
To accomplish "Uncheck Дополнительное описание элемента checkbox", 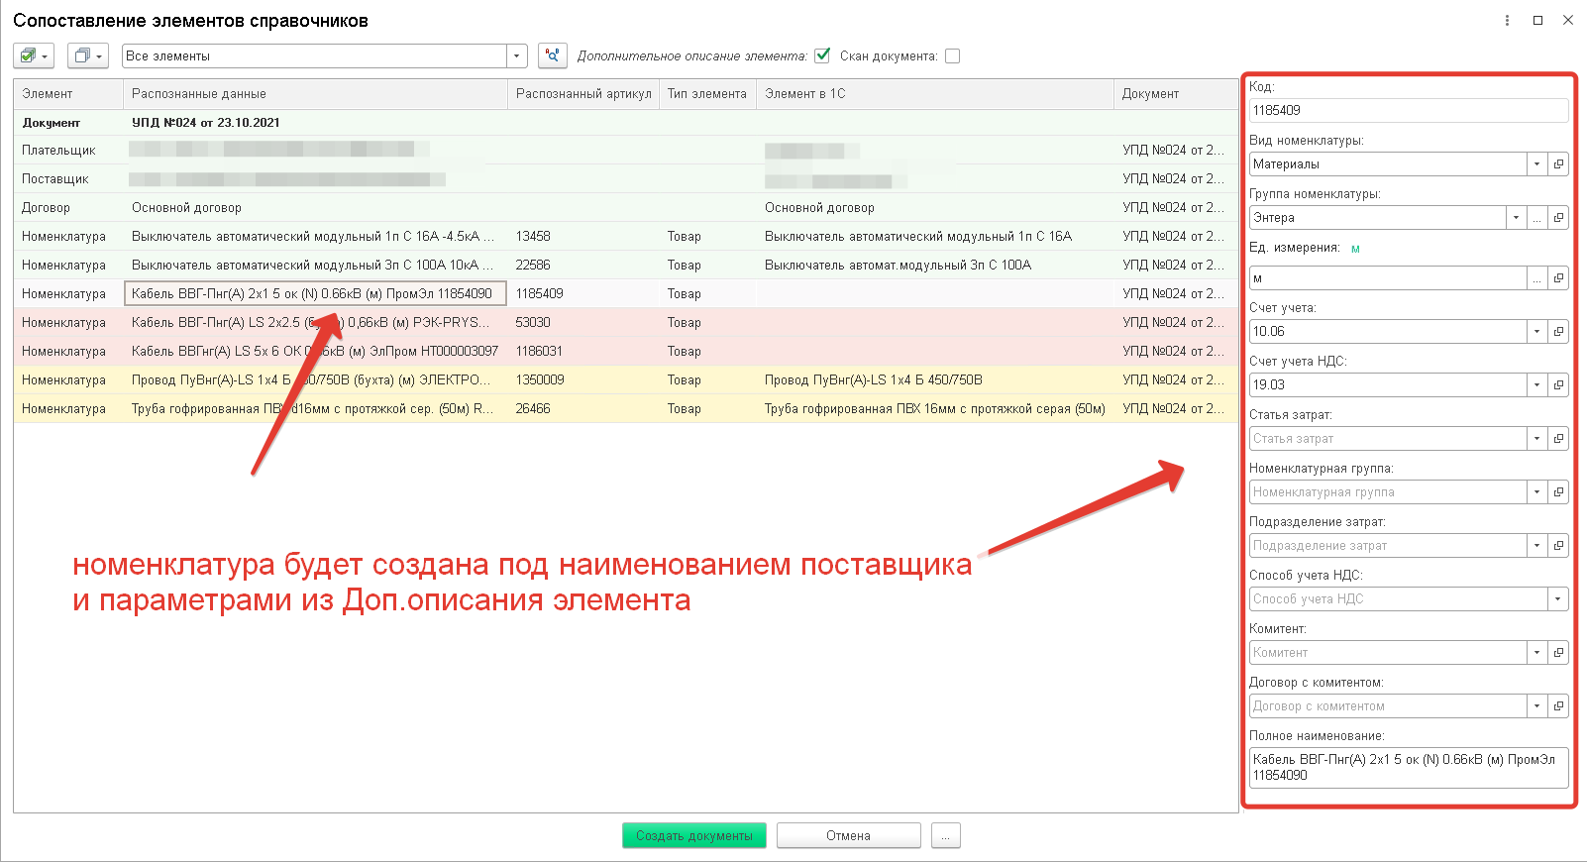I will point(822,55).
